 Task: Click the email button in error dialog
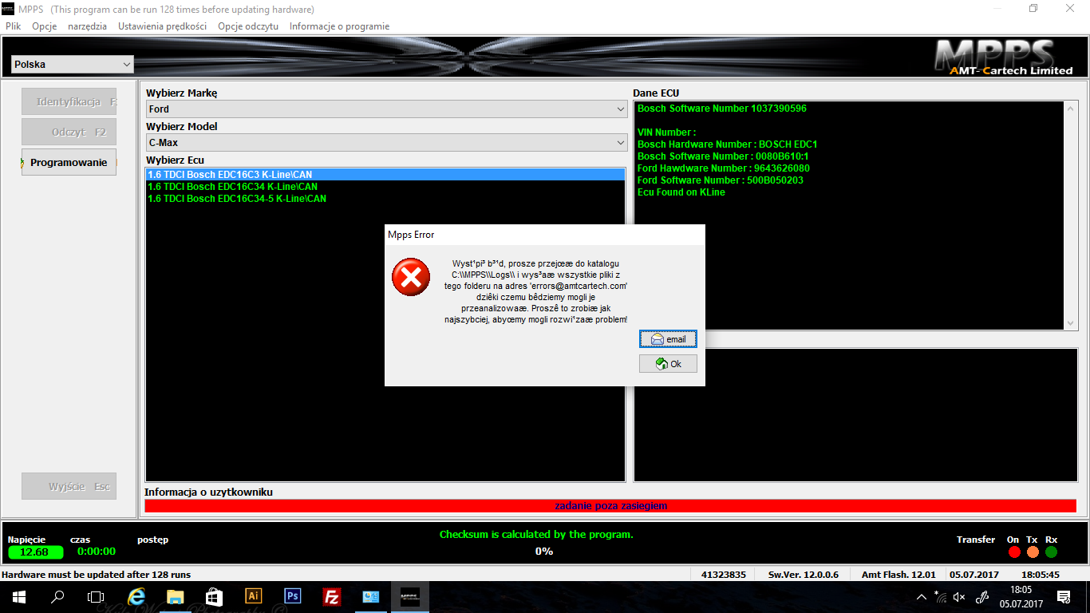tap(668, 339)
